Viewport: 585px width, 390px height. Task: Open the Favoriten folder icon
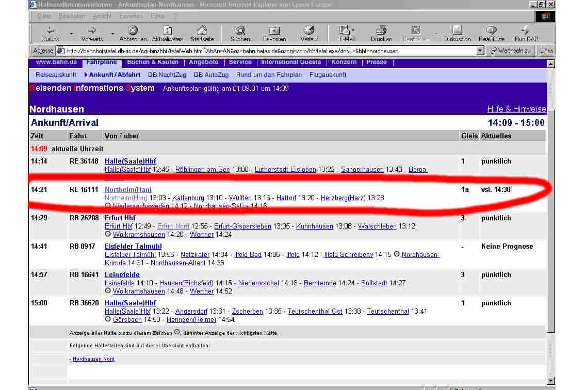[x=274, y=30]
